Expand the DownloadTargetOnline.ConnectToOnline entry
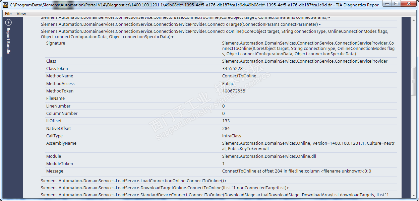419x201 pixels. [288, 188]
